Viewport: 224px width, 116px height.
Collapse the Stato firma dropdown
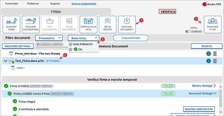coord(84,38)
